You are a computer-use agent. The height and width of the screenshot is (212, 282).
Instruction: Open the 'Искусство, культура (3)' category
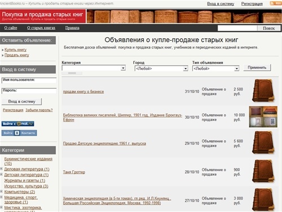point(26,186)
